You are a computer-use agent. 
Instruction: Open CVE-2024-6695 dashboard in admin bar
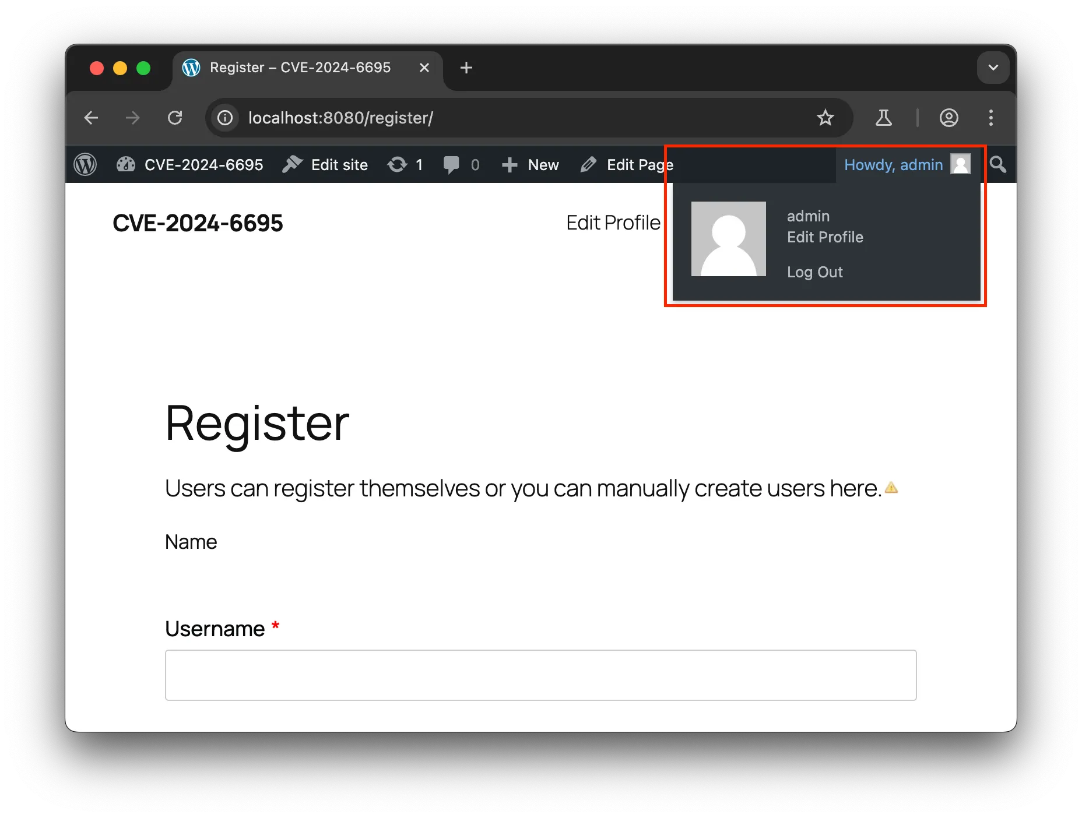point(190,165)
